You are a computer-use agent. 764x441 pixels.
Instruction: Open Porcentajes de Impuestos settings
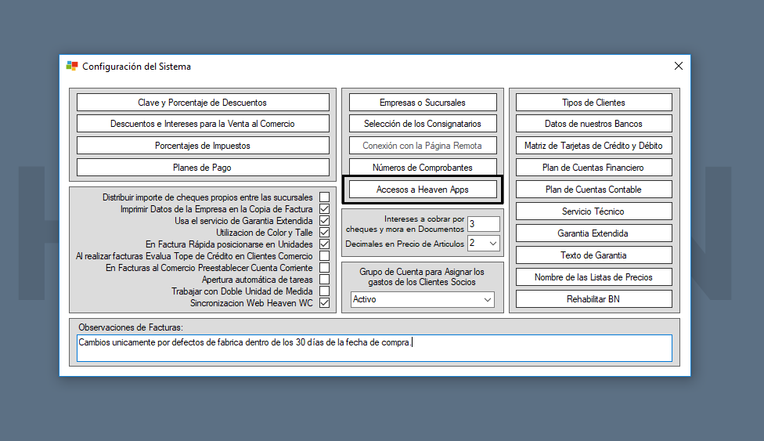[203, 146]
